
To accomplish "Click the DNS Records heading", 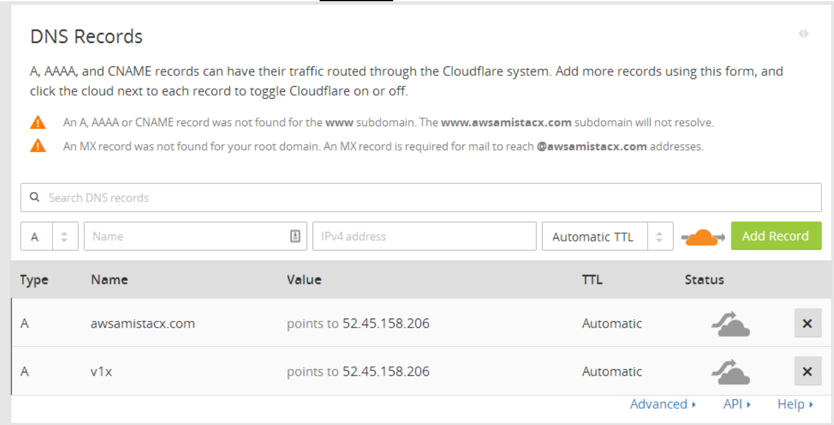I will 87,36.
